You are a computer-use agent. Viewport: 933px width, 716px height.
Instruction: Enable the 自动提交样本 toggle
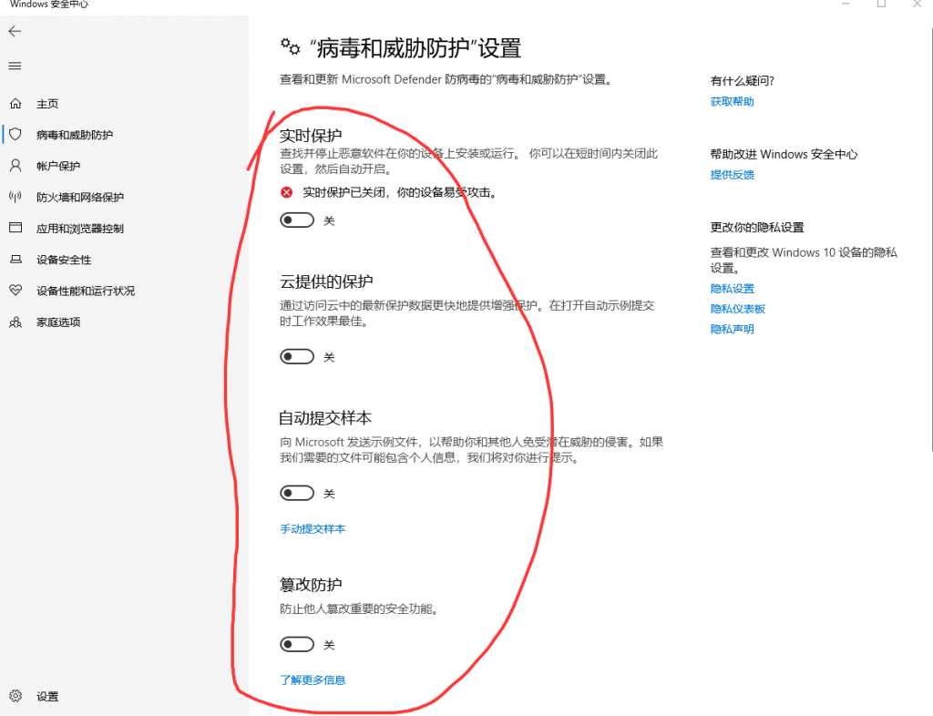click(x=297, y=493)
